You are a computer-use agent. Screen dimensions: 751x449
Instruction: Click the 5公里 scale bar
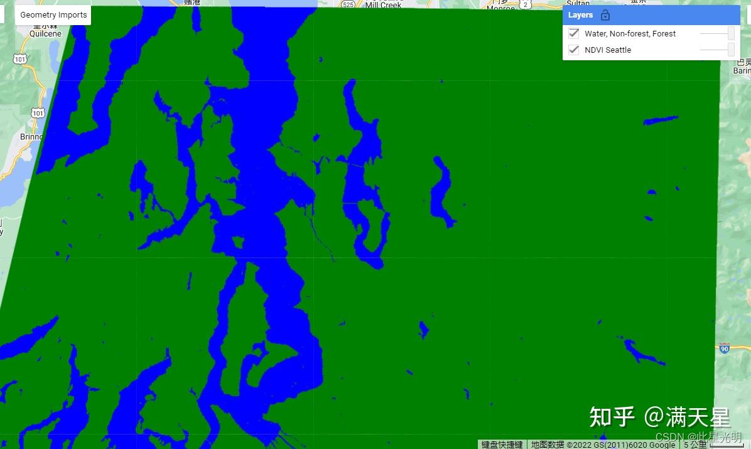(697, 443)
